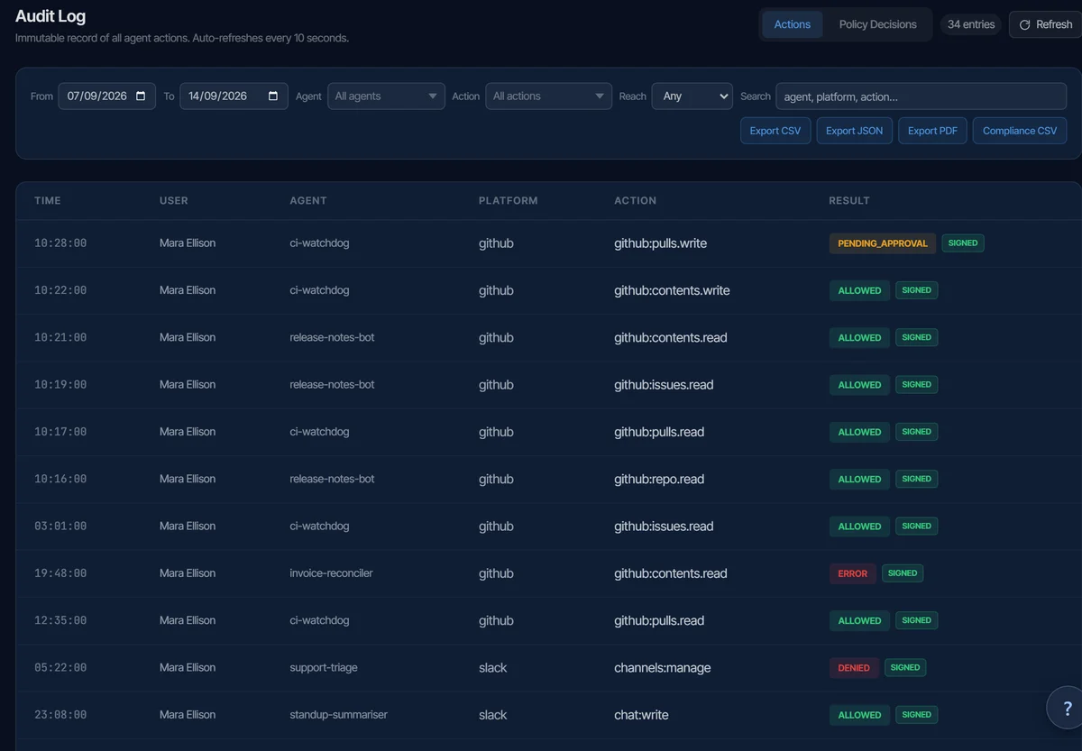Click the SIGNED badge in the 10:22:00 row
The width and height of the screenshot is (1082, 751).
point(916,290)
